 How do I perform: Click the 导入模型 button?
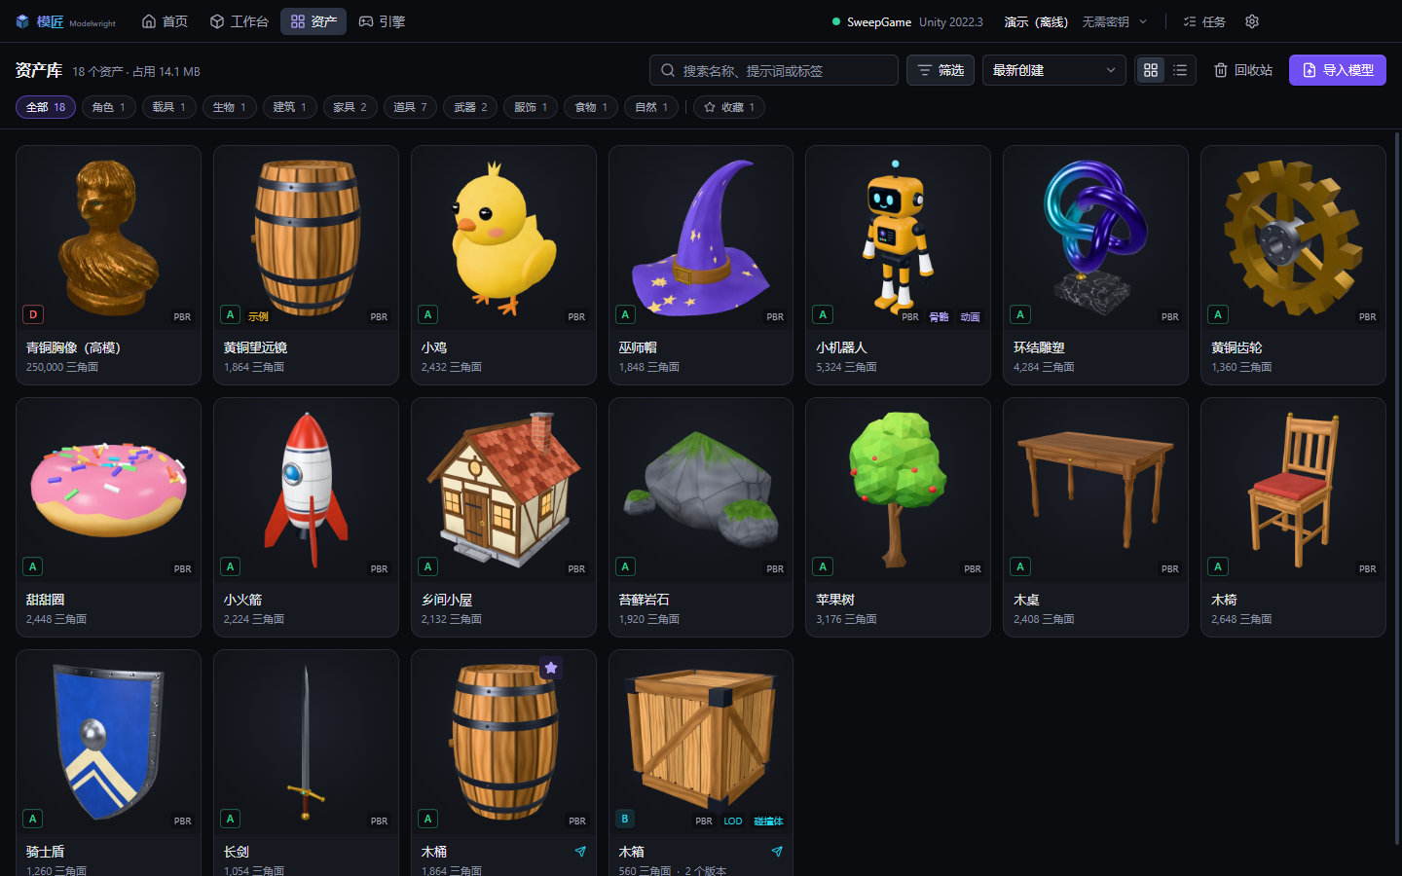(x=1338, y=70)
